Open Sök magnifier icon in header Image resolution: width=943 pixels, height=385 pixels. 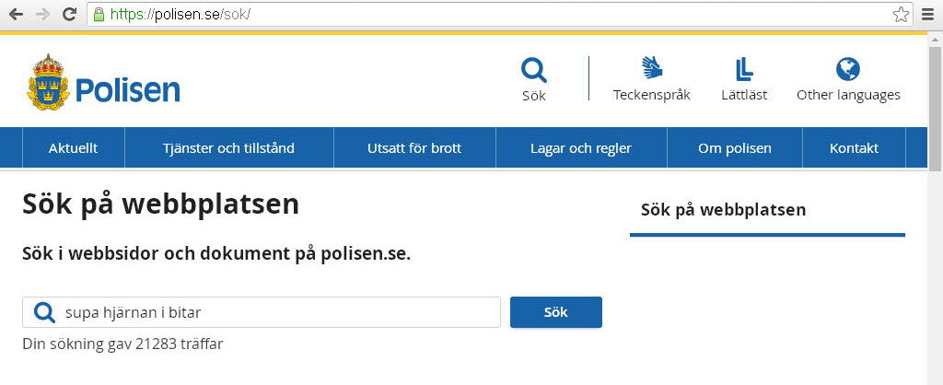[x=534, y=70]
